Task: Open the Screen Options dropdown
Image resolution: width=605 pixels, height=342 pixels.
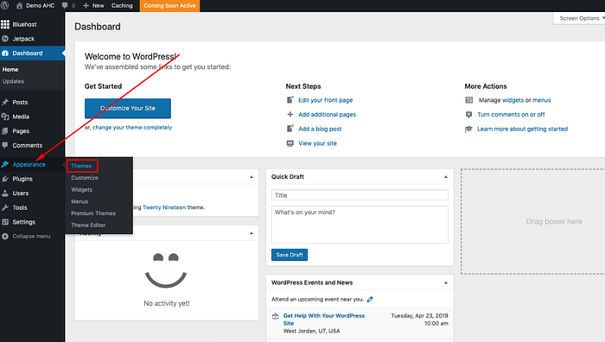Action: coord(580,18)
